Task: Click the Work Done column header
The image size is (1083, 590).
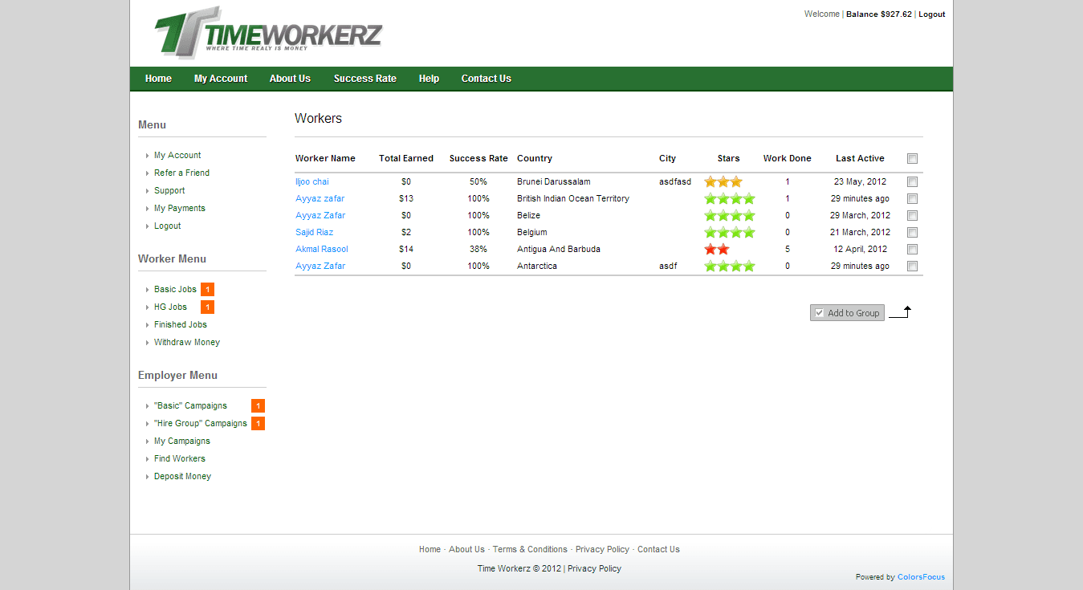Action: tap(787, 159)
